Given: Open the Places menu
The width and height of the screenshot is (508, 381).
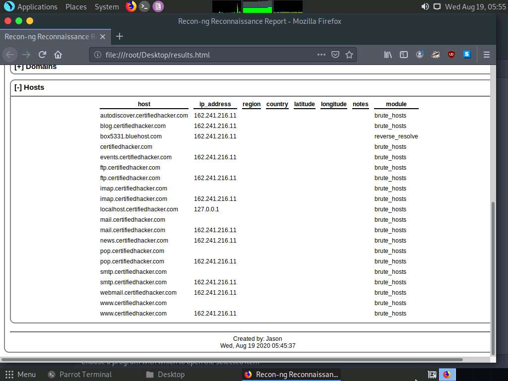Looking at the screenshot, I should pyautogui.click(x=76, y=7).
